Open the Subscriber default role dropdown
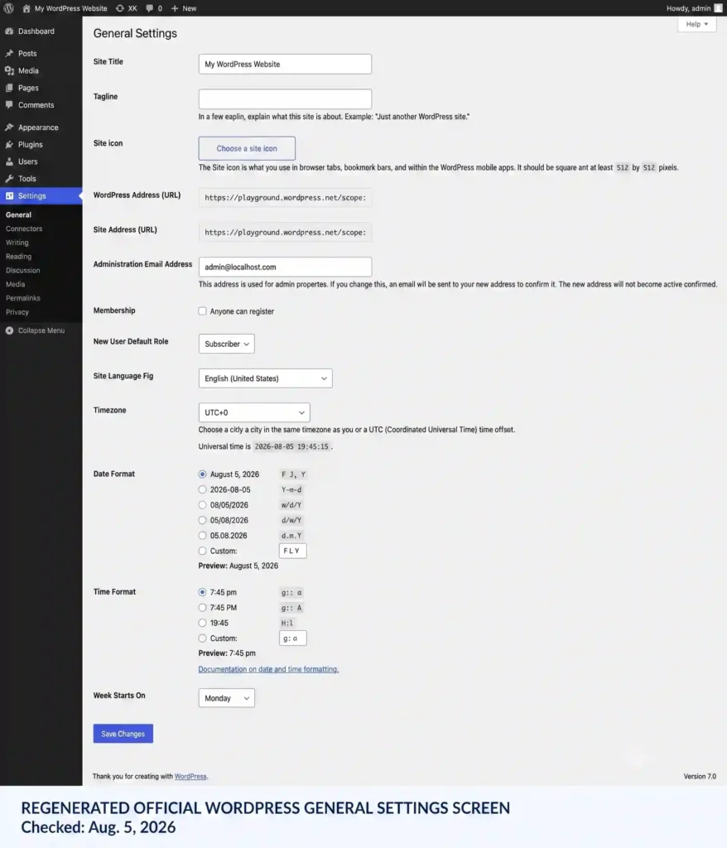This screenshot has height=848, width=727. (x=227, y=344)
